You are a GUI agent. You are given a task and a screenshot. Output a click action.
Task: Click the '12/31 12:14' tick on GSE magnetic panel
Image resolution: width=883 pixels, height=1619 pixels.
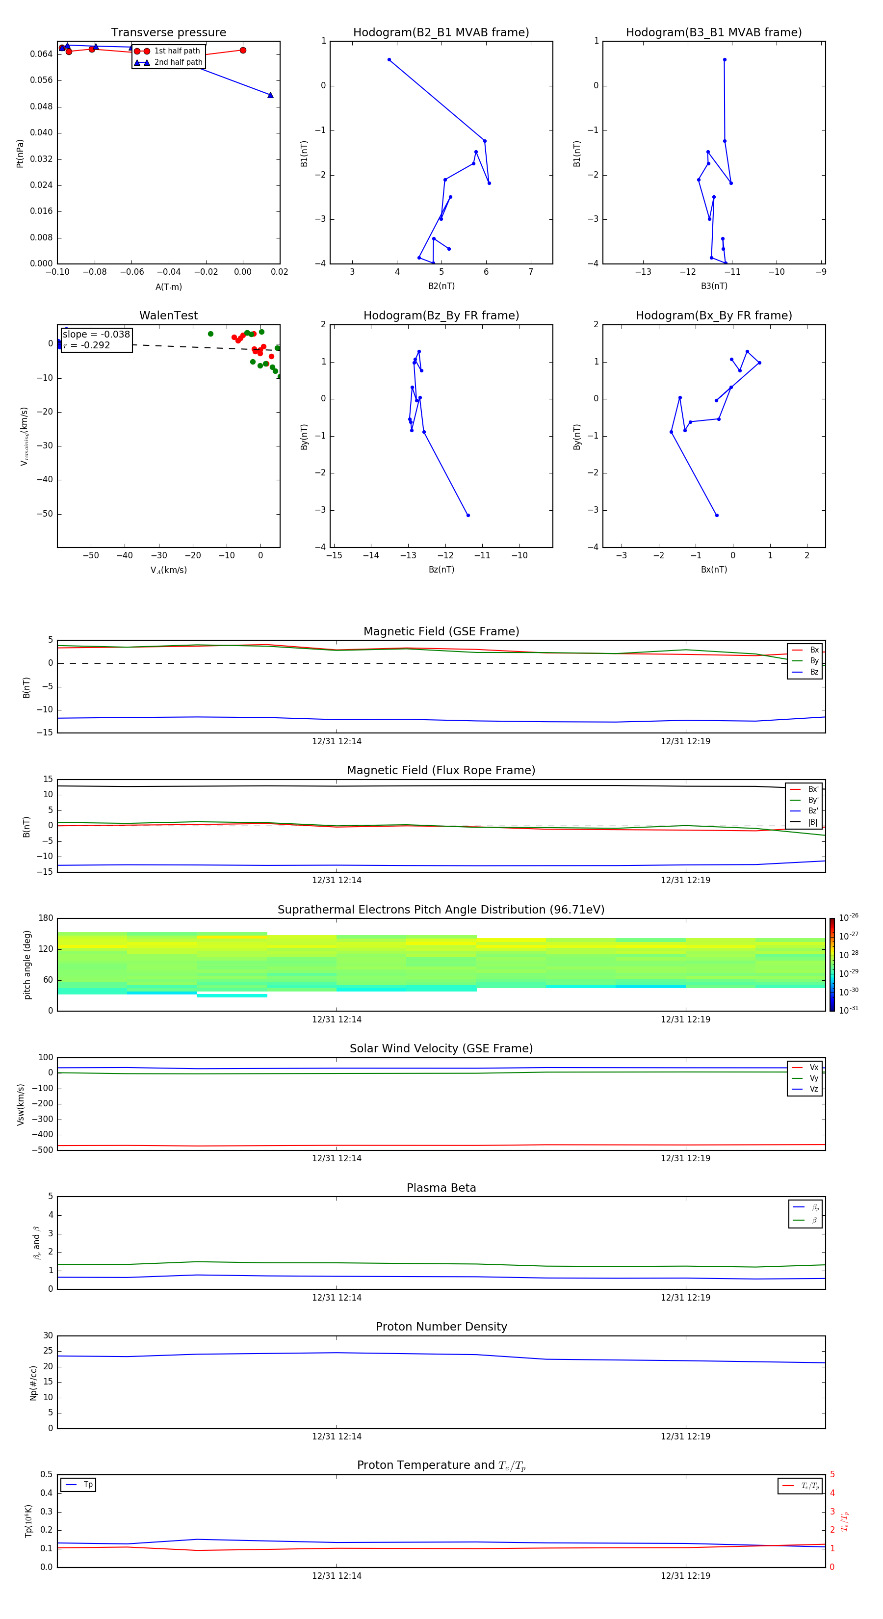[x=336, y=741]
